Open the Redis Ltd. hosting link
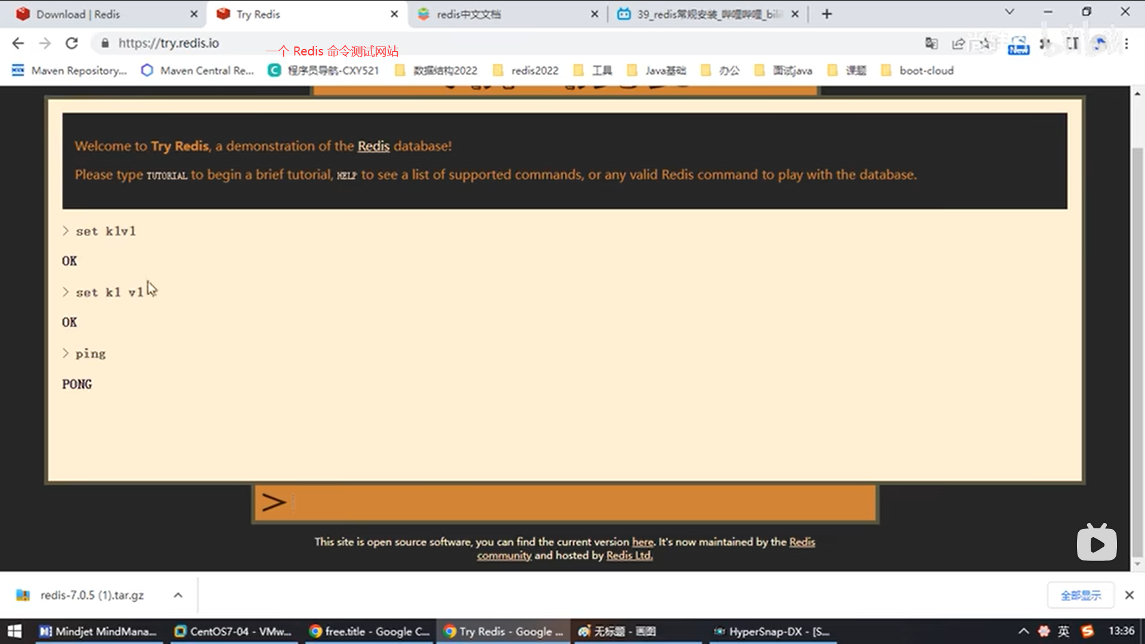This screenshot has height=644, width=1145. click(629, 556)
